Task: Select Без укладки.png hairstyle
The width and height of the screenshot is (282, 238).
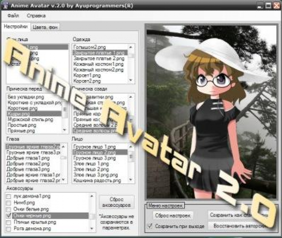Action: click(34, 97)
